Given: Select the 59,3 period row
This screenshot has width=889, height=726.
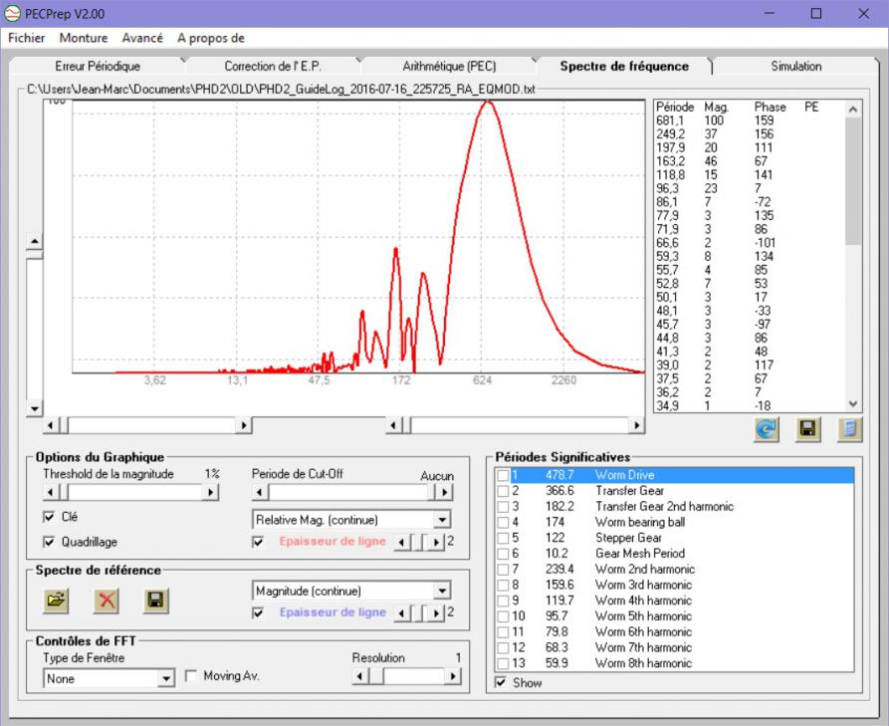Looking at the screenshot, I should (749, 256).
